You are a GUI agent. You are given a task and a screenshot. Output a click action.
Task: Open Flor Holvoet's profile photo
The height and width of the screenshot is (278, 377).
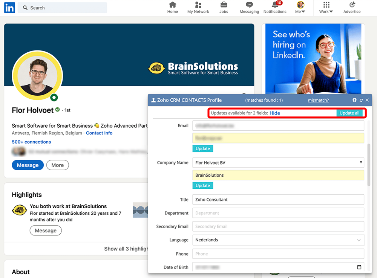click(x=37, y=75)
